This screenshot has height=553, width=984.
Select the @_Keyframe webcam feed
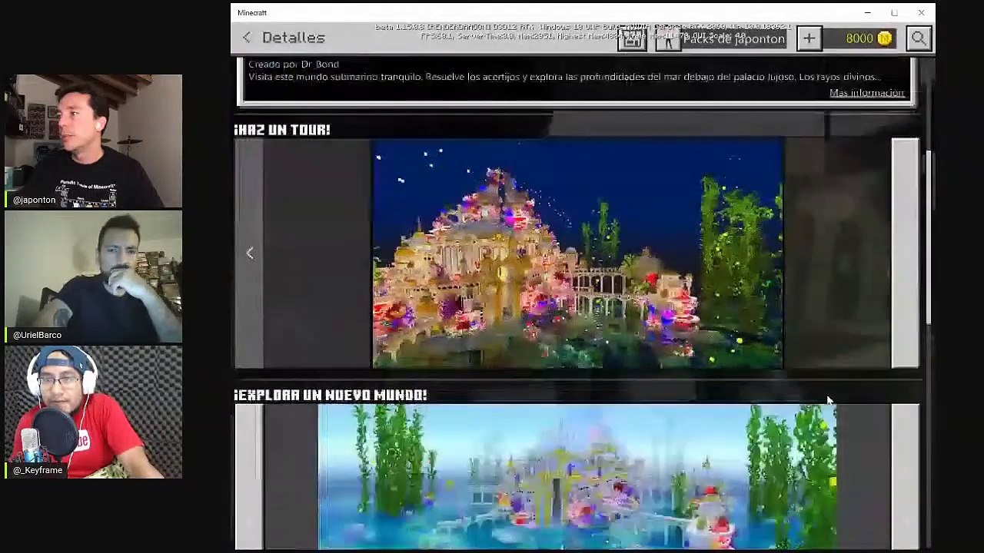click(94, 412)
